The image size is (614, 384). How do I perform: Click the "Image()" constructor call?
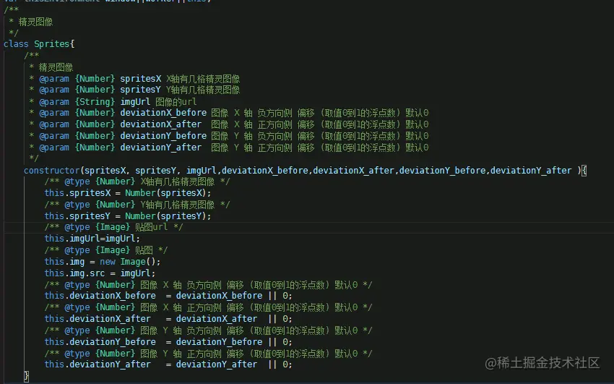tap(138, 262)
